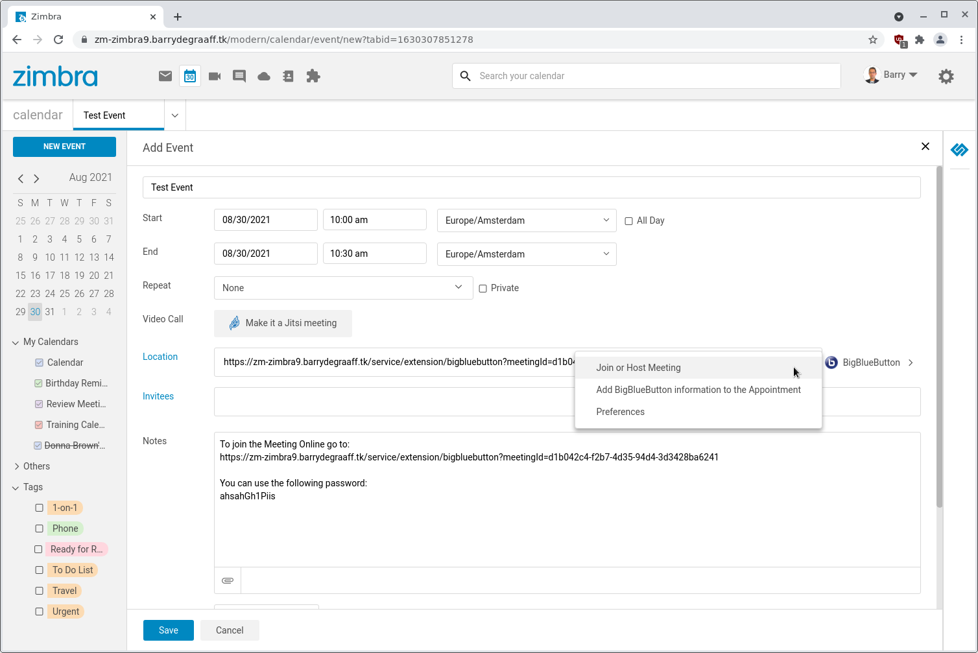Image resolution: width=978 pixels, height=653 pixels.
Task: Open a new browser tab
Action: pos(178,17)
